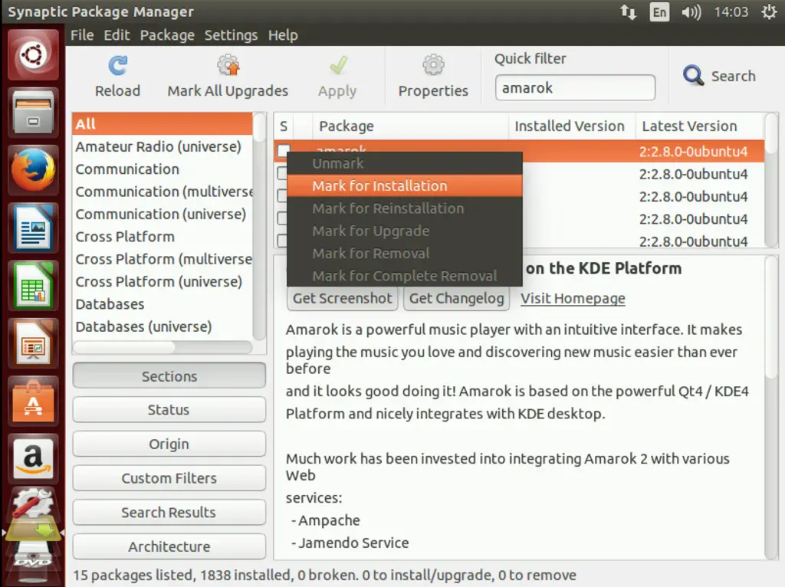
Task: Choose Unmark in the context menu
Action: (405, 163)
